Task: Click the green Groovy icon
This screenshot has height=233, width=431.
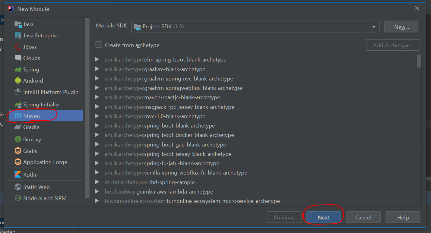Action: click(18, 140)
